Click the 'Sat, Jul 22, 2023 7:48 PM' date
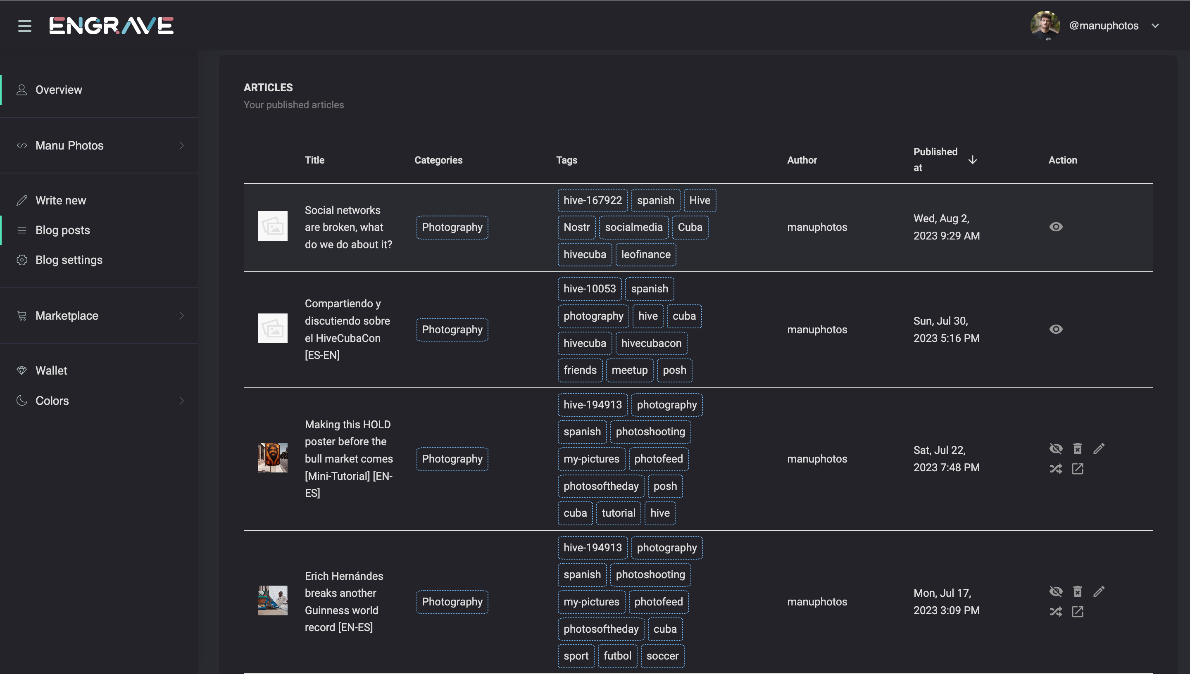1190x674 pixels. pos(947,459)
